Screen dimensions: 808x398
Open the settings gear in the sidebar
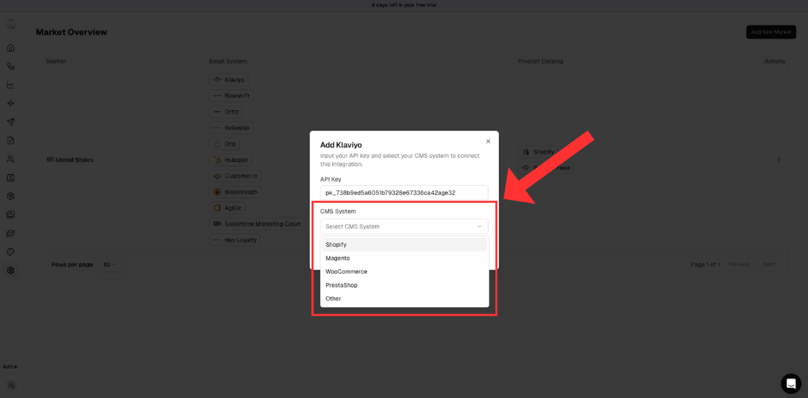(11, 271)
